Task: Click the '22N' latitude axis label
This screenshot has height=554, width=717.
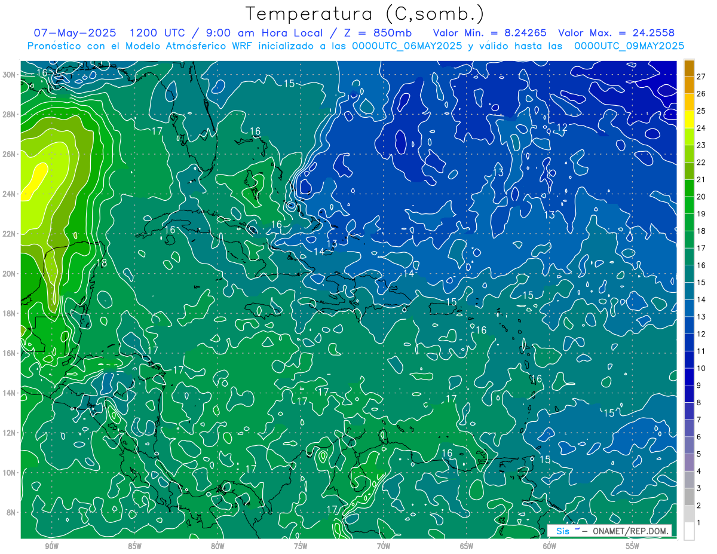Action: [x=9, y=234]
